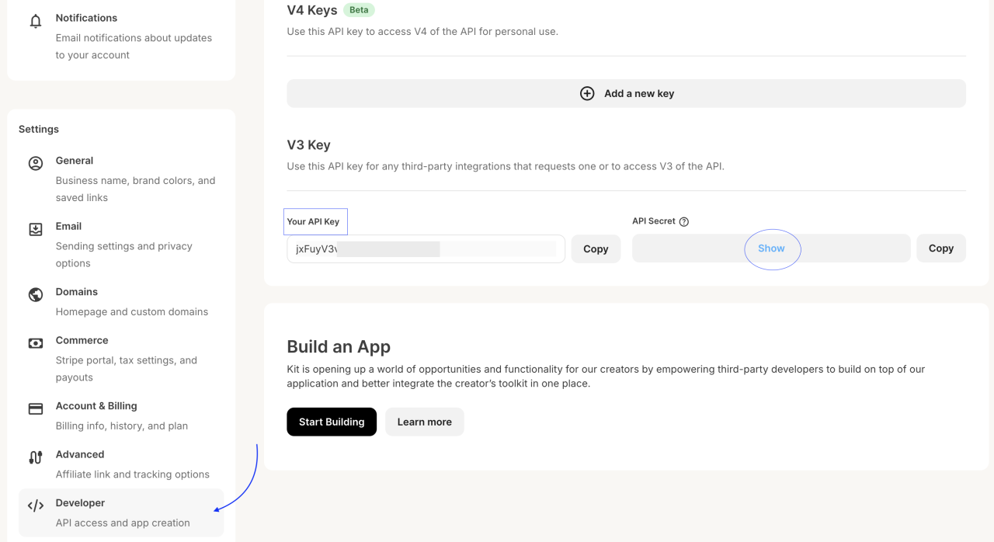Screen dimensions: 994x542
Task: Click inside the Your API Key field
Action: [426, 249]
